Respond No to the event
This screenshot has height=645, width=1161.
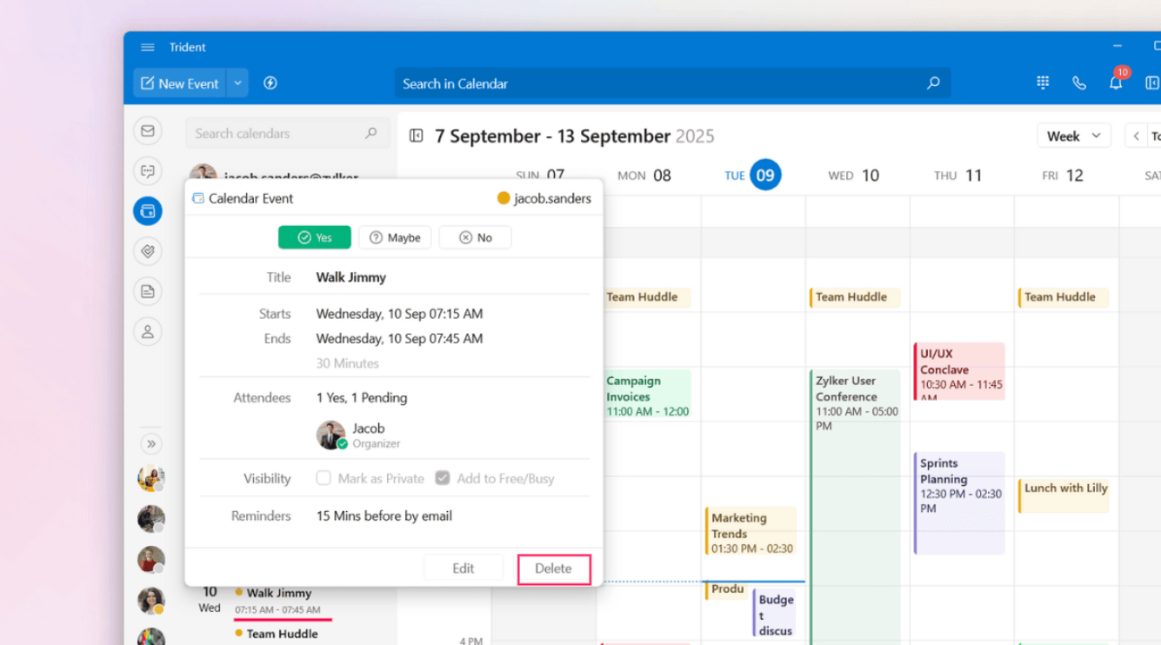[475, 237]
